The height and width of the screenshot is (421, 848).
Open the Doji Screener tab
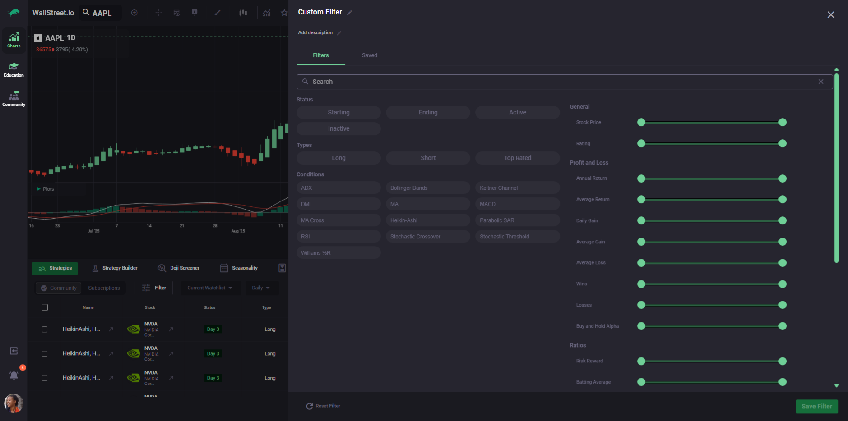point(179,268)
